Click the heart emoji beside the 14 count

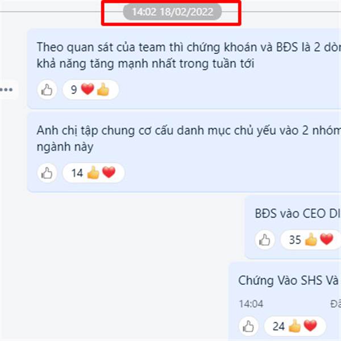pos(109,172)
